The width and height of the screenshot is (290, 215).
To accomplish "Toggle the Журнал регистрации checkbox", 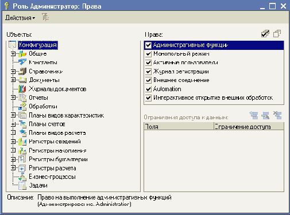I will pyautogui.click(x=148, y=72).
